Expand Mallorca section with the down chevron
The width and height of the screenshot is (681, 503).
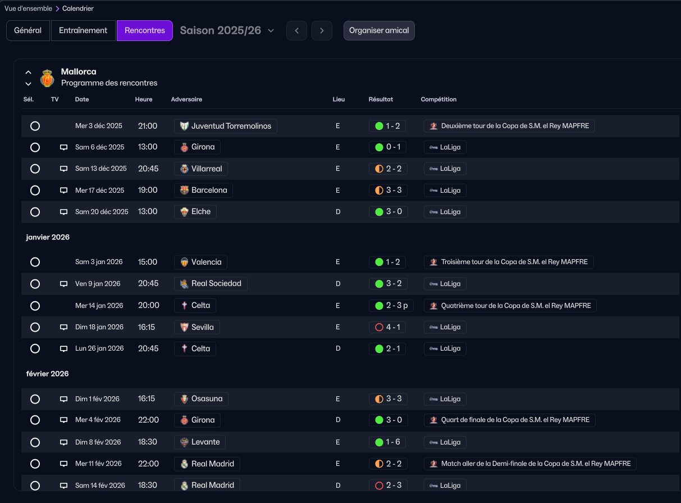tap(28, 84)
